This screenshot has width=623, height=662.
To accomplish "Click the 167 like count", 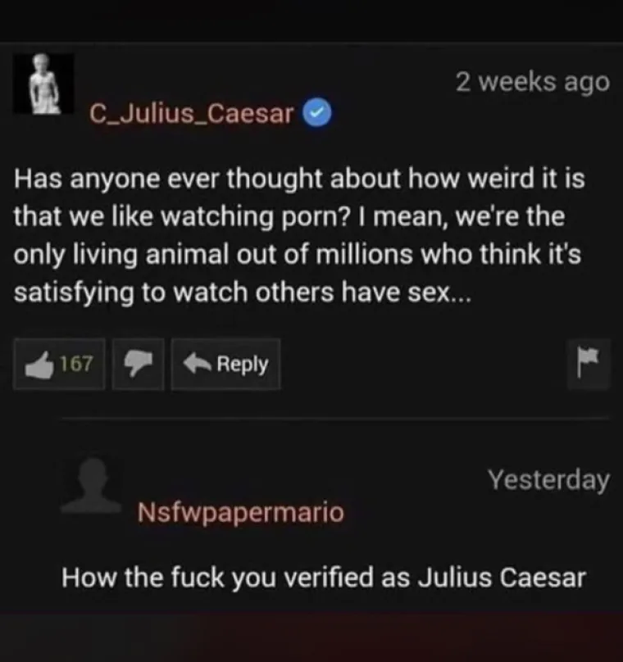I will (76, 364).
